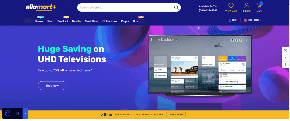Click the LEARN MORE button
The height and width of the screenshot is (121, 290).
pos(176,114)
